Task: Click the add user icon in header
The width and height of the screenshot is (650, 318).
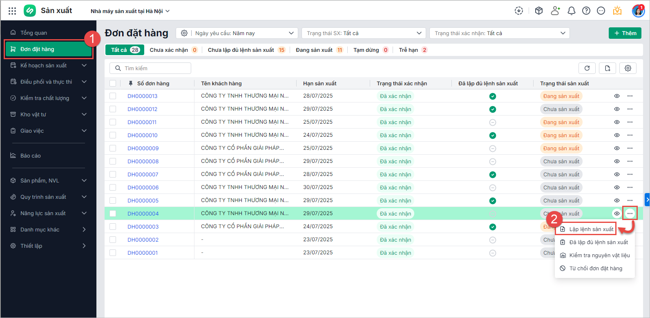Action: click(x=555, y=11)
